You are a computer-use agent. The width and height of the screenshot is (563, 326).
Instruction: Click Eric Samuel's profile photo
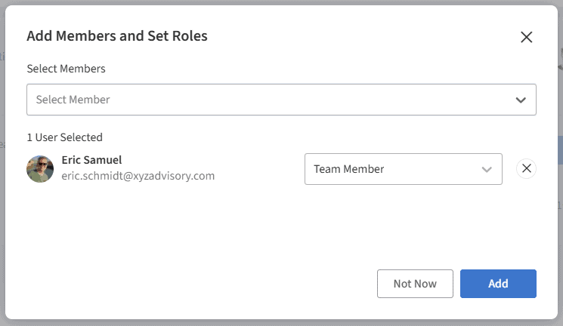point(40,169)
